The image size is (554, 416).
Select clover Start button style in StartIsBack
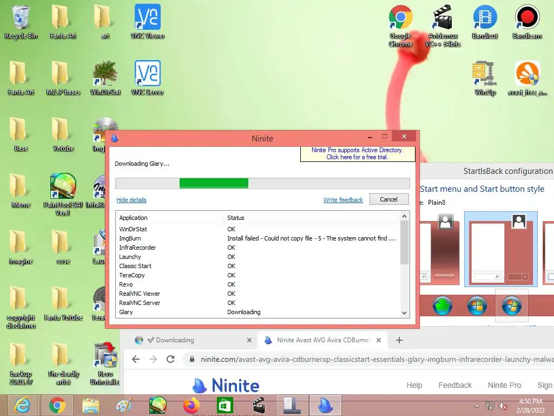click(443, 305)
